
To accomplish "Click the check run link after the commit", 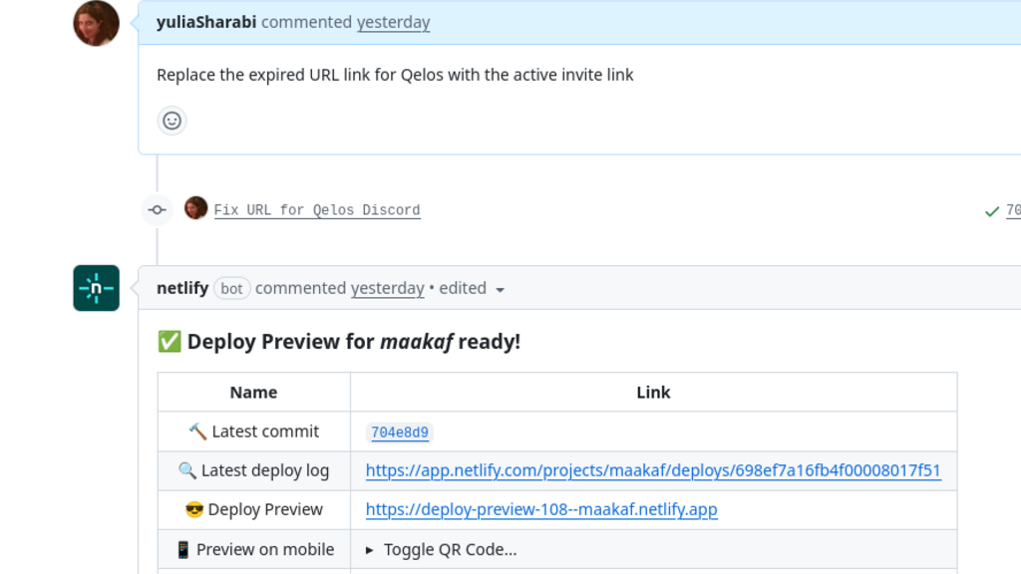I will (1012, 210).
